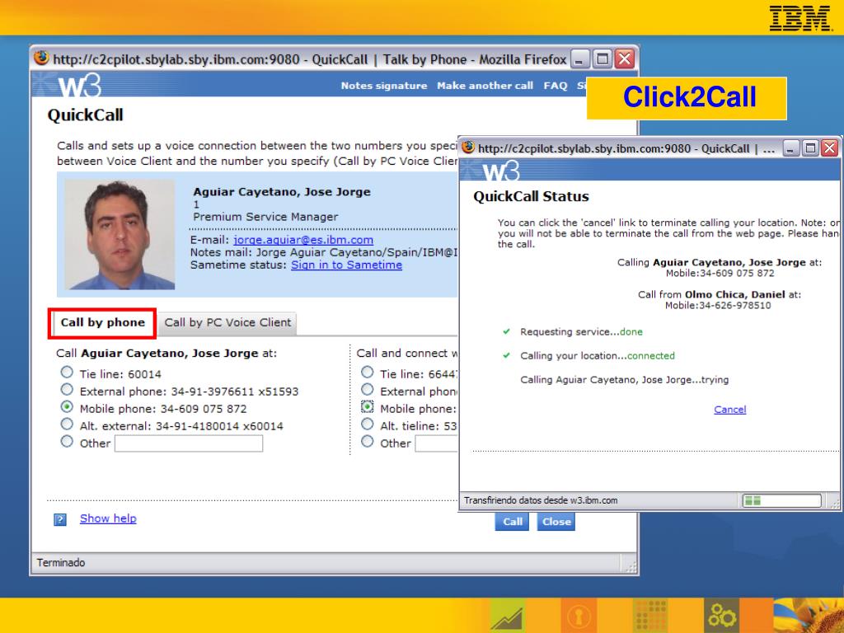Click 'Terminado' in main window status bar
The width and height of the screenshot is (844, 633).
tap(61, 562)
